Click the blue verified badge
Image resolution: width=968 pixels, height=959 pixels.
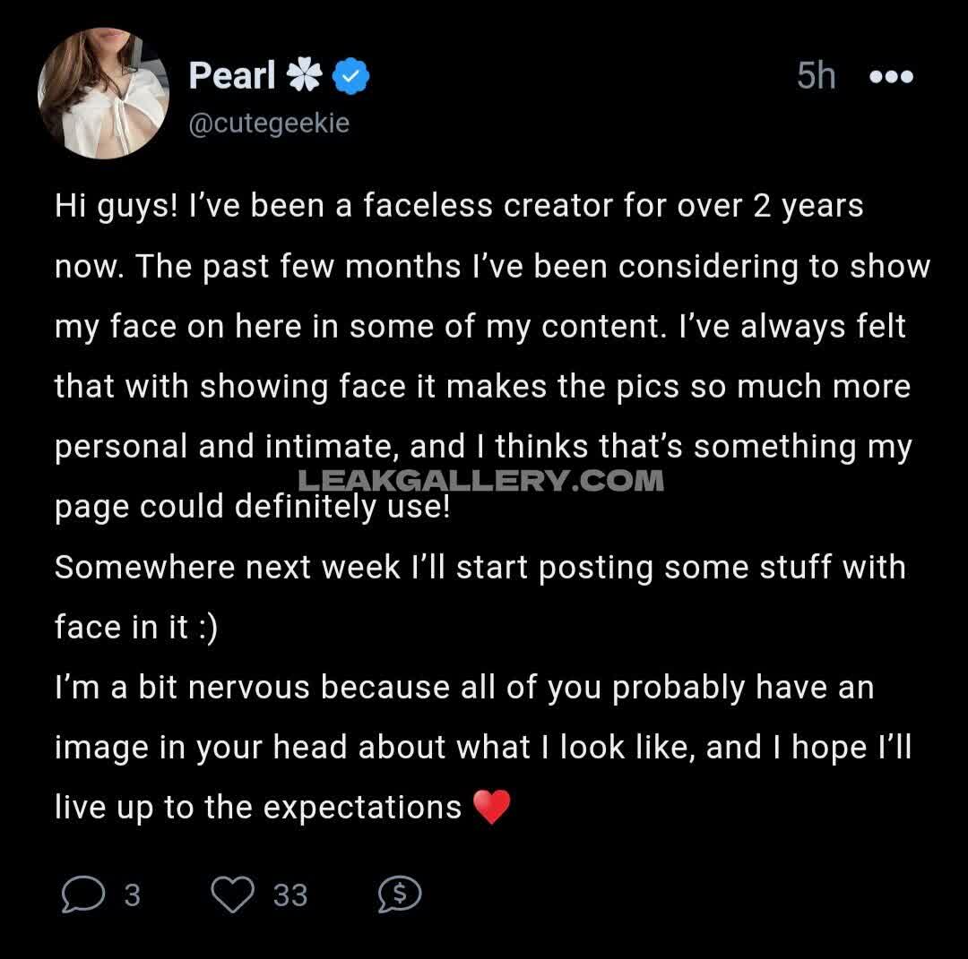coord(351,78)
